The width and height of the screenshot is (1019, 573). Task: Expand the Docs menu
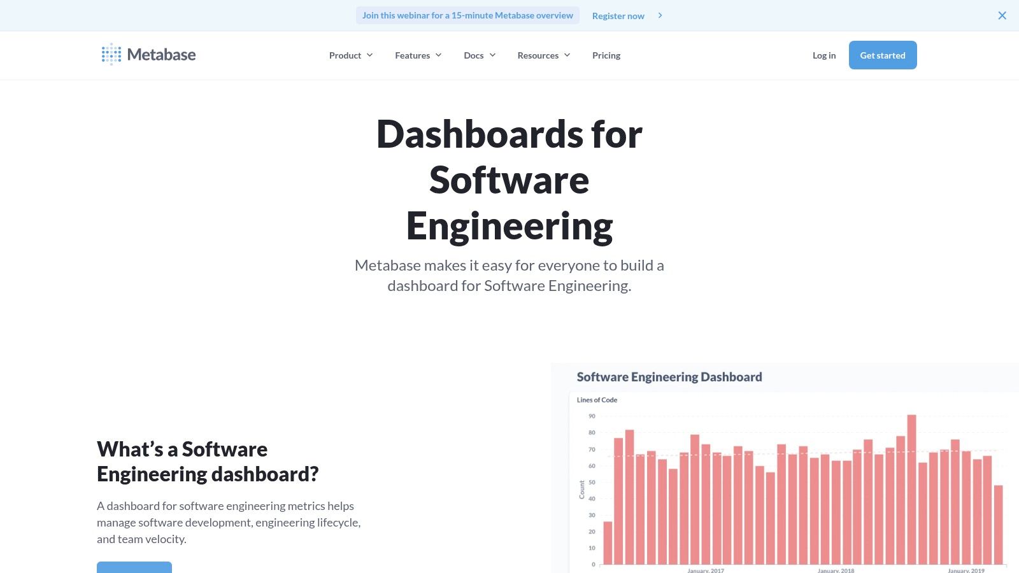(480, 55)
